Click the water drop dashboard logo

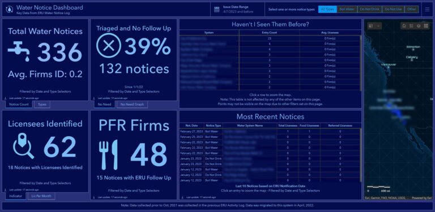click(x=10, y=10)
